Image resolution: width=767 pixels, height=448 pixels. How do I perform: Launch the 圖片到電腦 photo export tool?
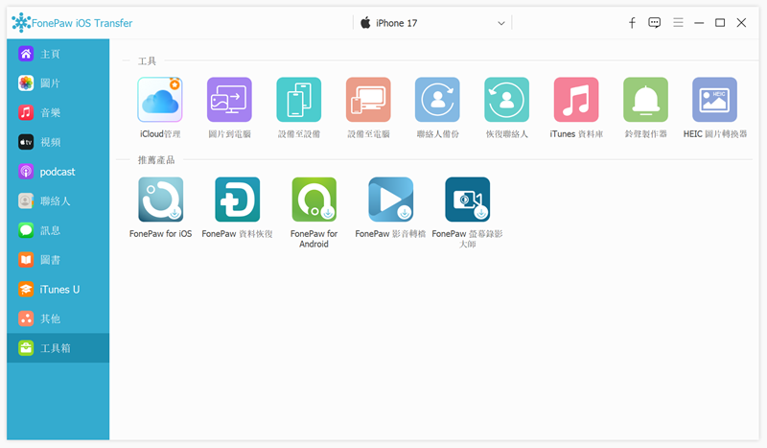click(229, 100)
